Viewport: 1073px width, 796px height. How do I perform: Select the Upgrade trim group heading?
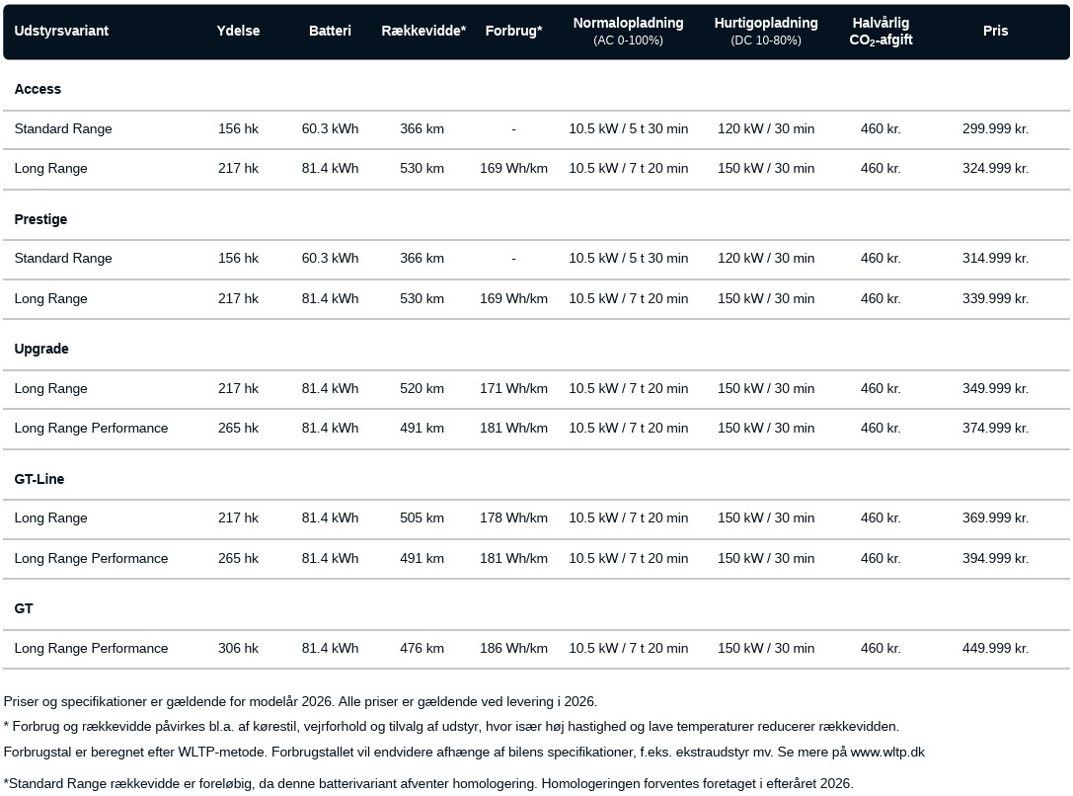click(41, 349)
